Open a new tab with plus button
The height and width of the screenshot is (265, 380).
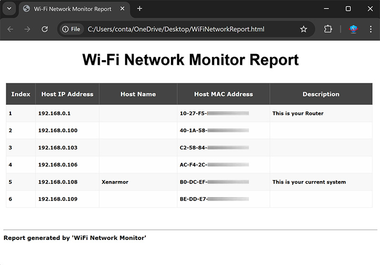(139, 9)
